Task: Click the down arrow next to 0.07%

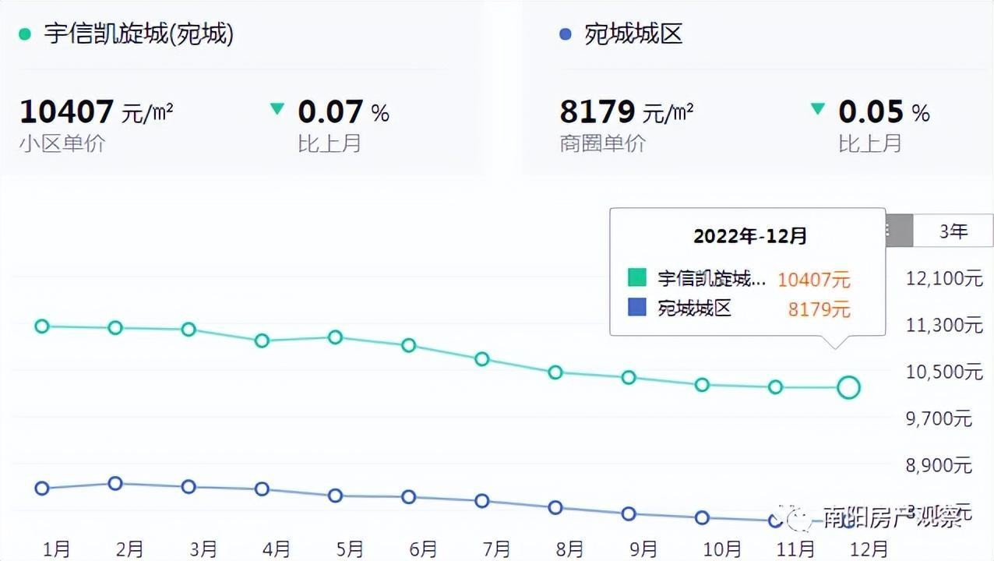Action: [277, 109]
